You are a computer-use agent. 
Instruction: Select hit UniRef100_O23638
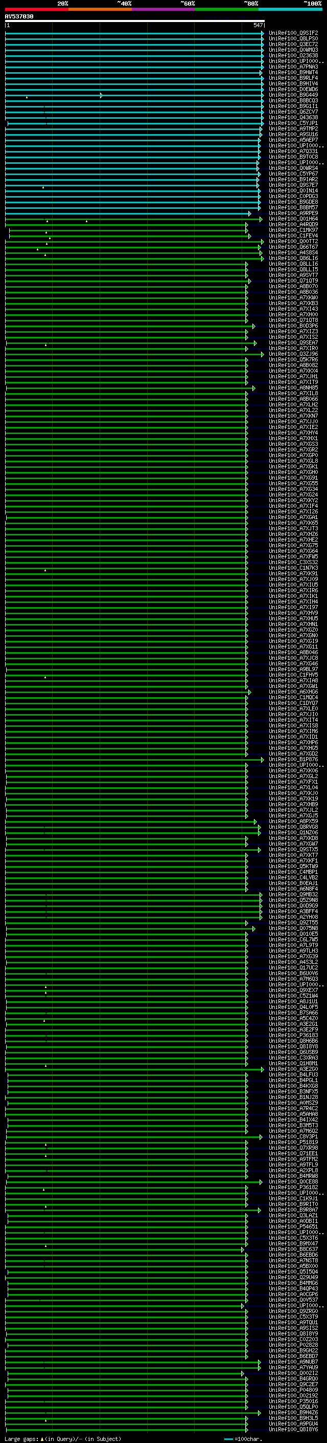coord(293,55)
